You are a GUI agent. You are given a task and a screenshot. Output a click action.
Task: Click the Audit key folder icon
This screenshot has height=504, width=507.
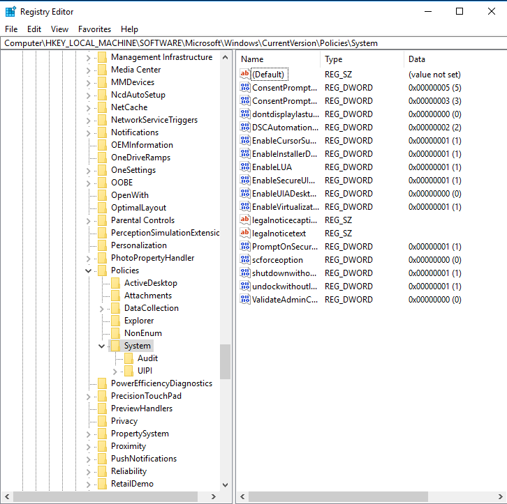tap(128, 358)
